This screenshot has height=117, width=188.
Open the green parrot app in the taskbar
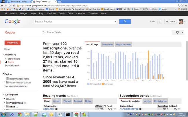(x=84, y=114)
